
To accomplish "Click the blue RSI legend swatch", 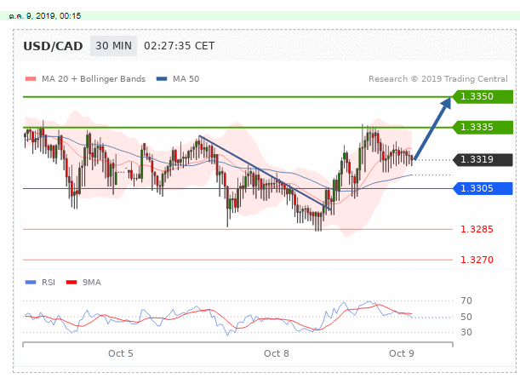I will click(31, 283).
